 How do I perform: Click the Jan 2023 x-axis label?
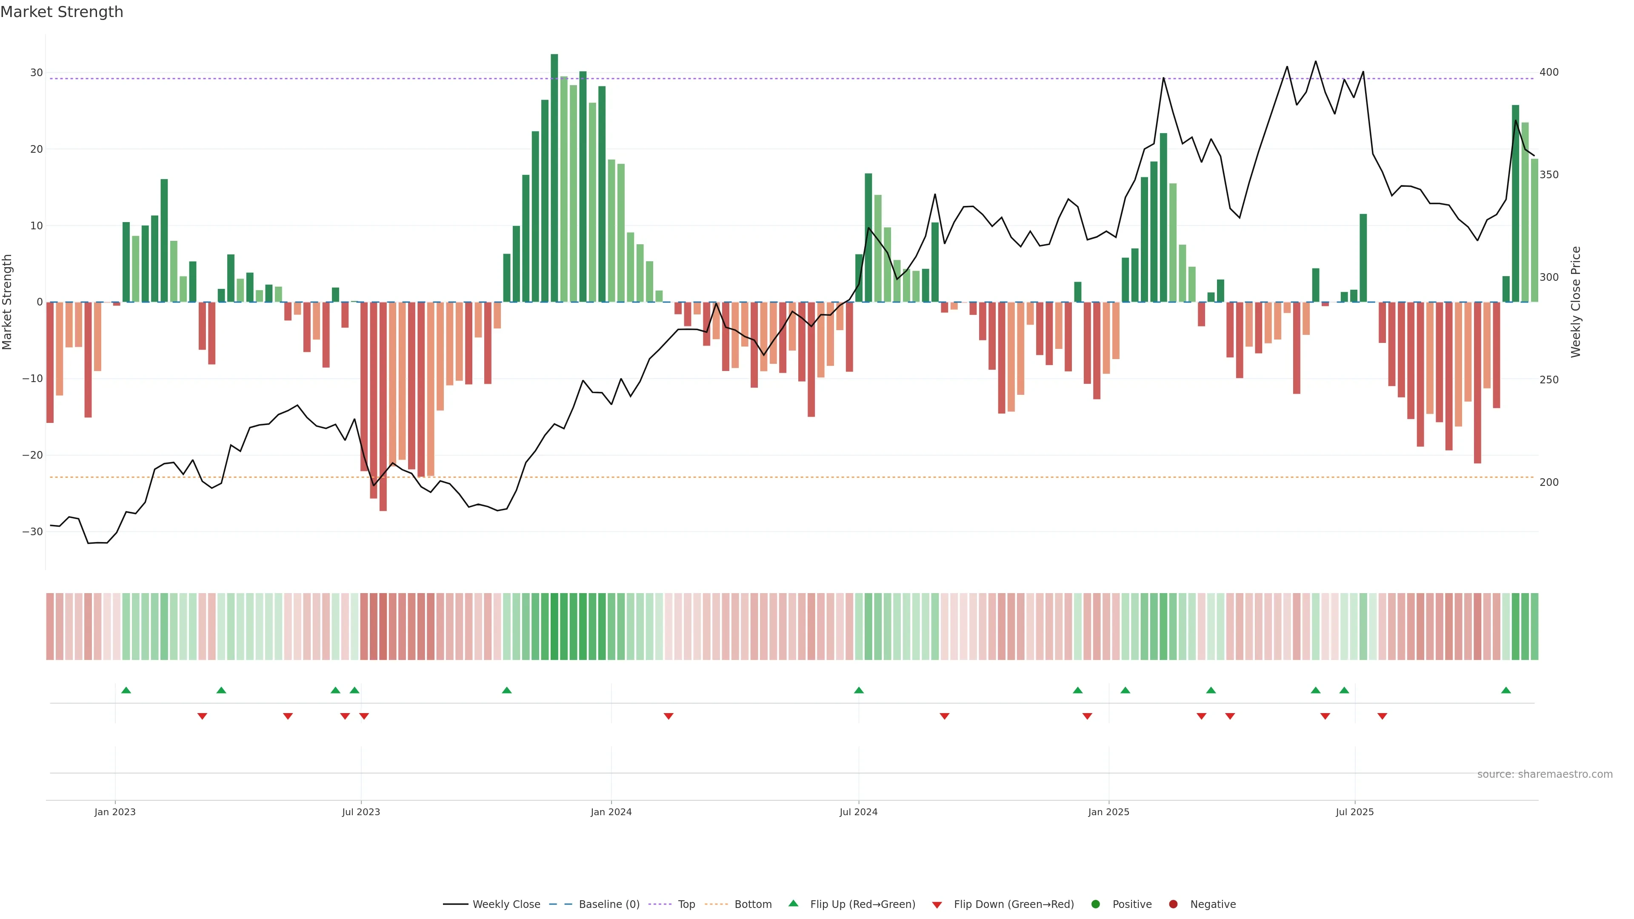coord(115,812)
